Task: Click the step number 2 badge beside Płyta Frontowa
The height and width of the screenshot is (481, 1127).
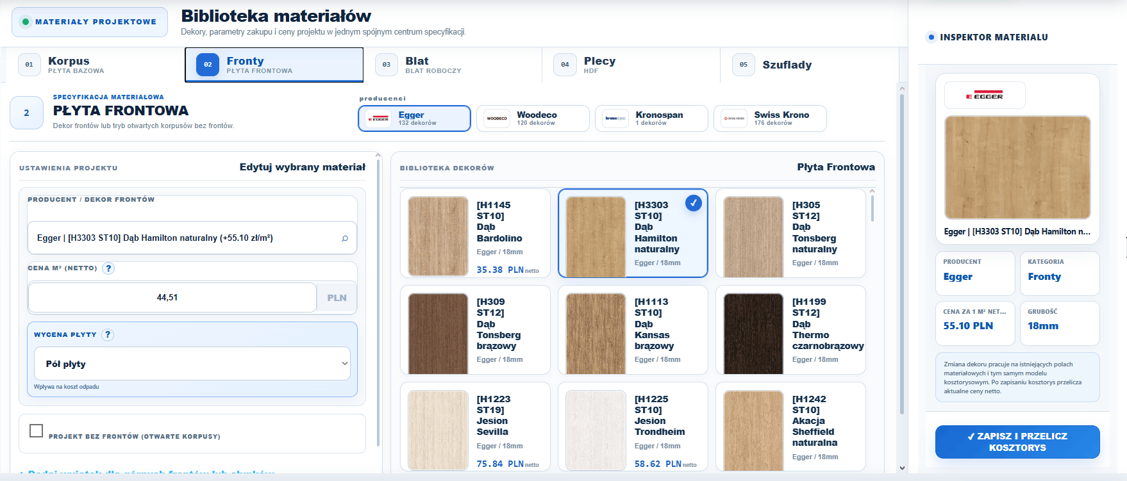Action: pos(26,113)
